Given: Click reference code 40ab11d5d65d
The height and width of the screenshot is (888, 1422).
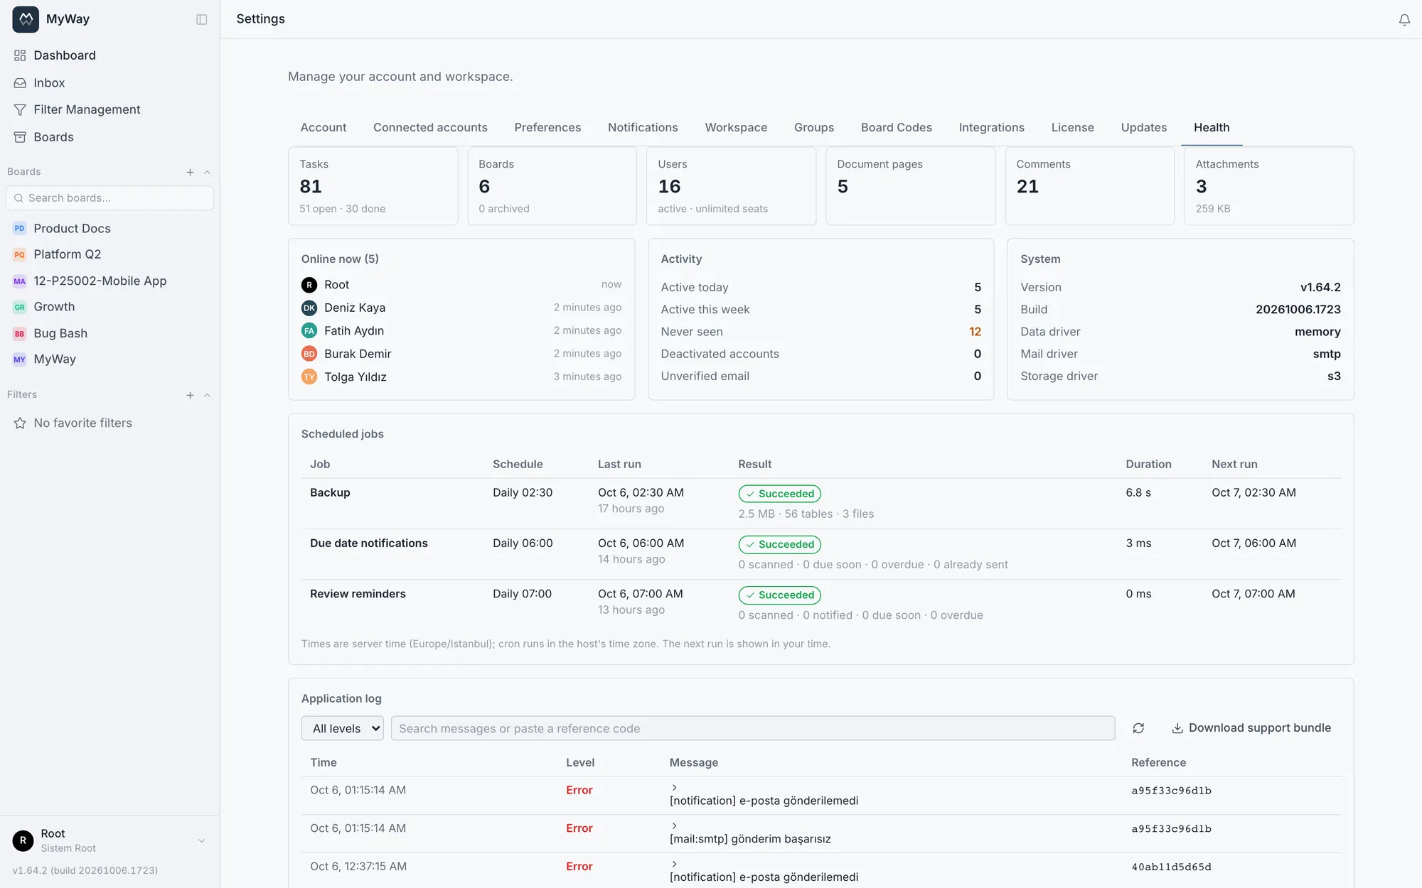Looking at the screenshot, I should [x=1171, y=867].
